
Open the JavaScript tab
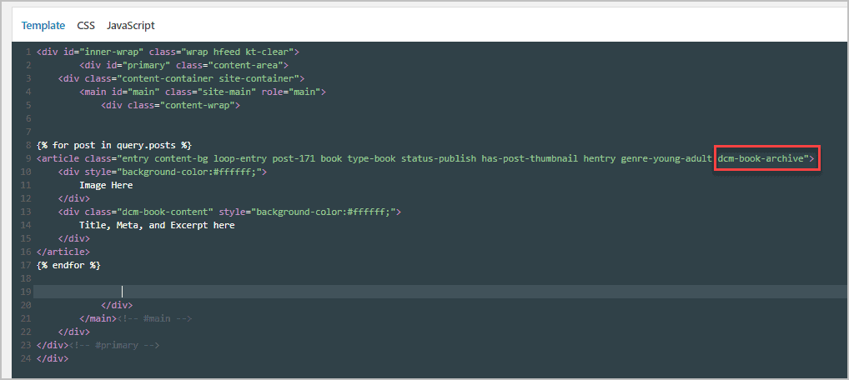tap(130, 26)
